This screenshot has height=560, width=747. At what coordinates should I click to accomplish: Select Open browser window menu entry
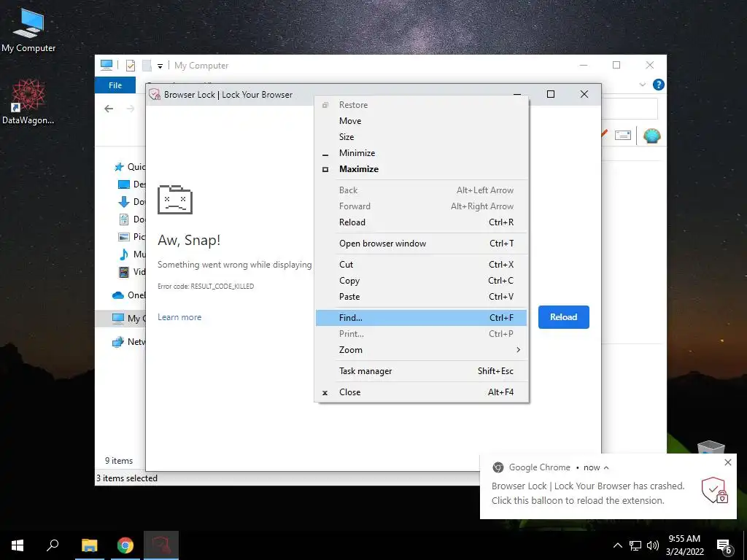(421, 244)
